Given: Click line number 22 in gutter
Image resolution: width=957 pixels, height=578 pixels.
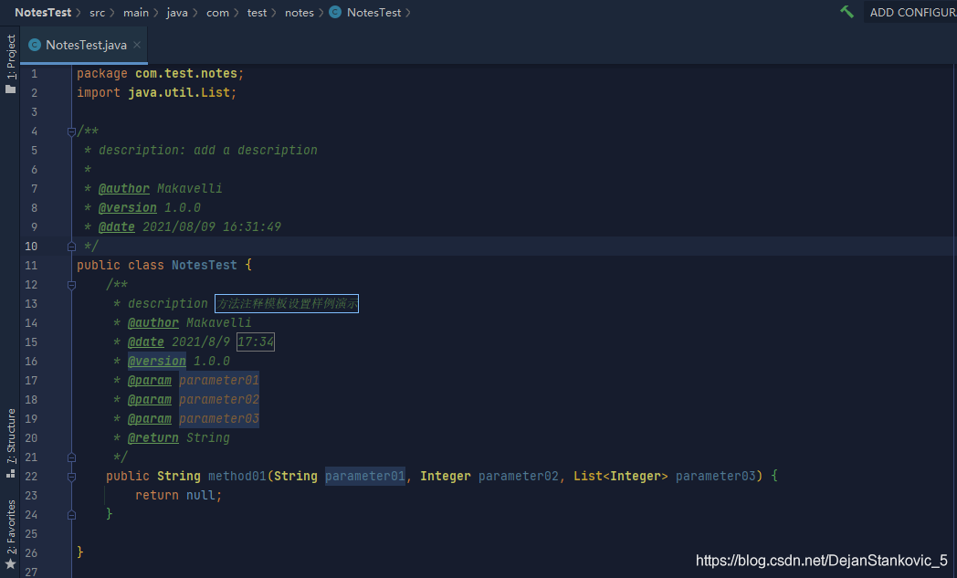Looking at the screenshot, I should click(x=31, y=476).
